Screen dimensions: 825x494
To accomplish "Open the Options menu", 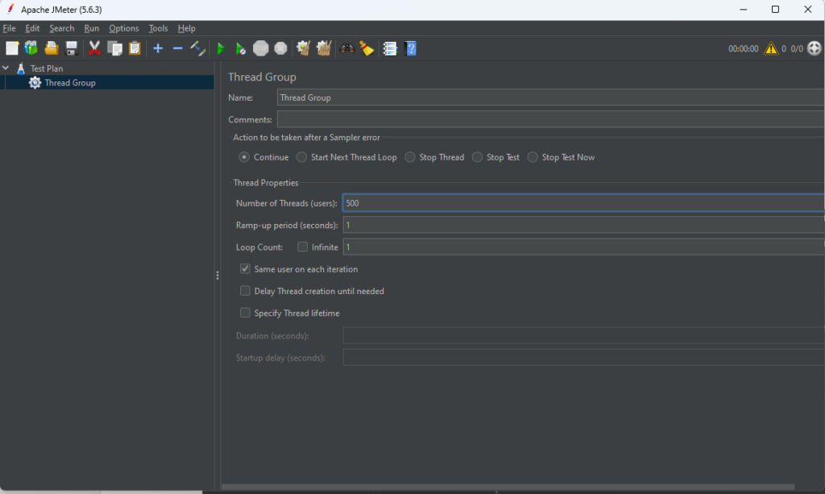I will click(124, 28).
